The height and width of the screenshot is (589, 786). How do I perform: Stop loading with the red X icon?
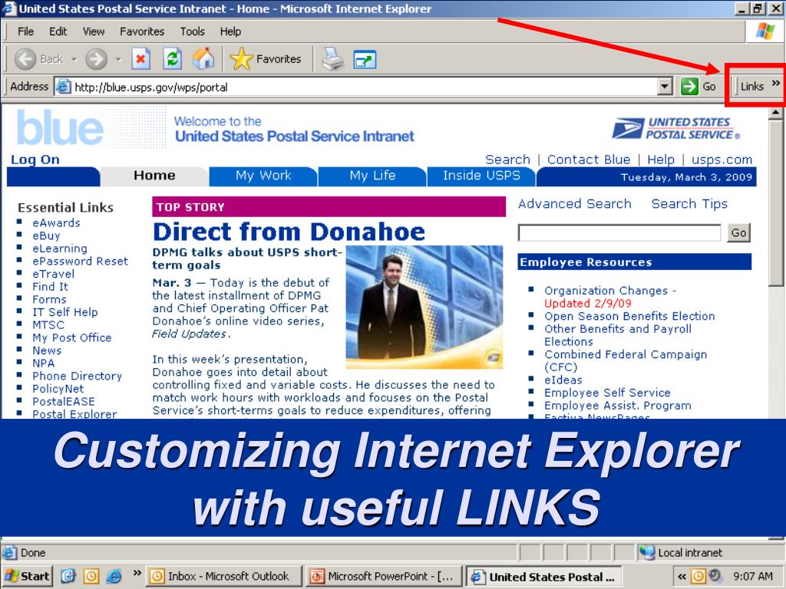click(x=141, y=59)
